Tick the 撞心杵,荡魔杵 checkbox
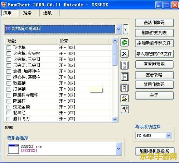Viewport: 179px width, 163px height. tap(9, 77)
